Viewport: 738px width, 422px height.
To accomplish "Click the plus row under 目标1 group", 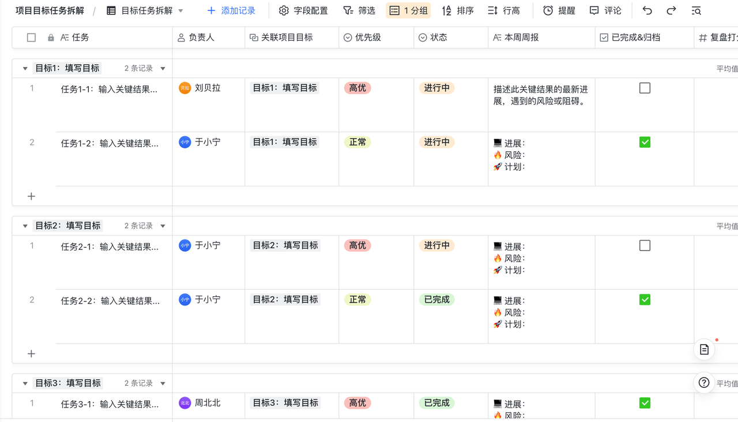I will click(32, 196).
